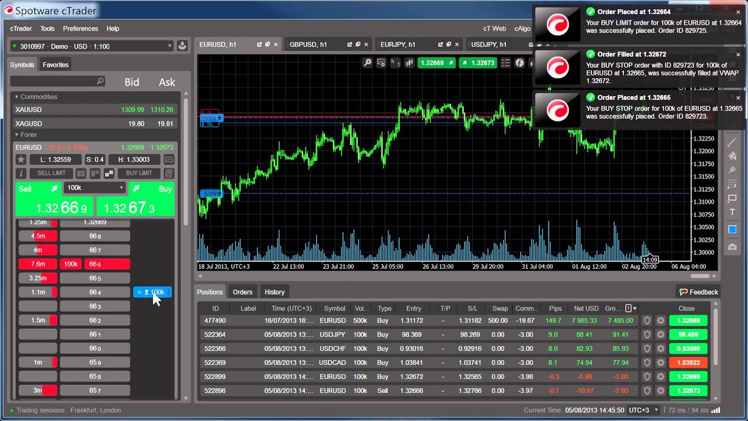Collapse the Commodities symbol group
748x421 pixels.
(x=17, y=96)
